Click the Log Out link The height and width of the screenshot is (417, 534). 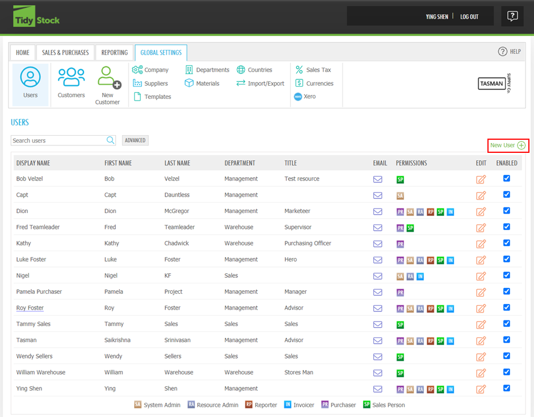pyautogui.click(x=469, y=17)
